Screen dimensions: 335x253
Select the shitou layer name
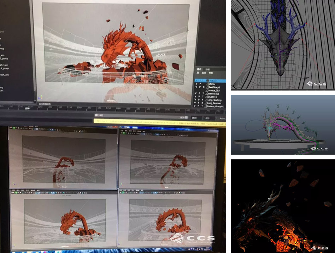212,84
